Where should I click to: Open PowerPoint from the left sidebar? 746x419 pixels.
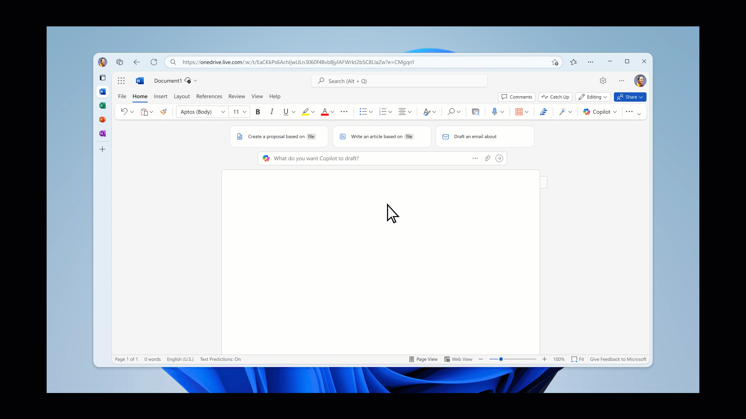point(103,119)
